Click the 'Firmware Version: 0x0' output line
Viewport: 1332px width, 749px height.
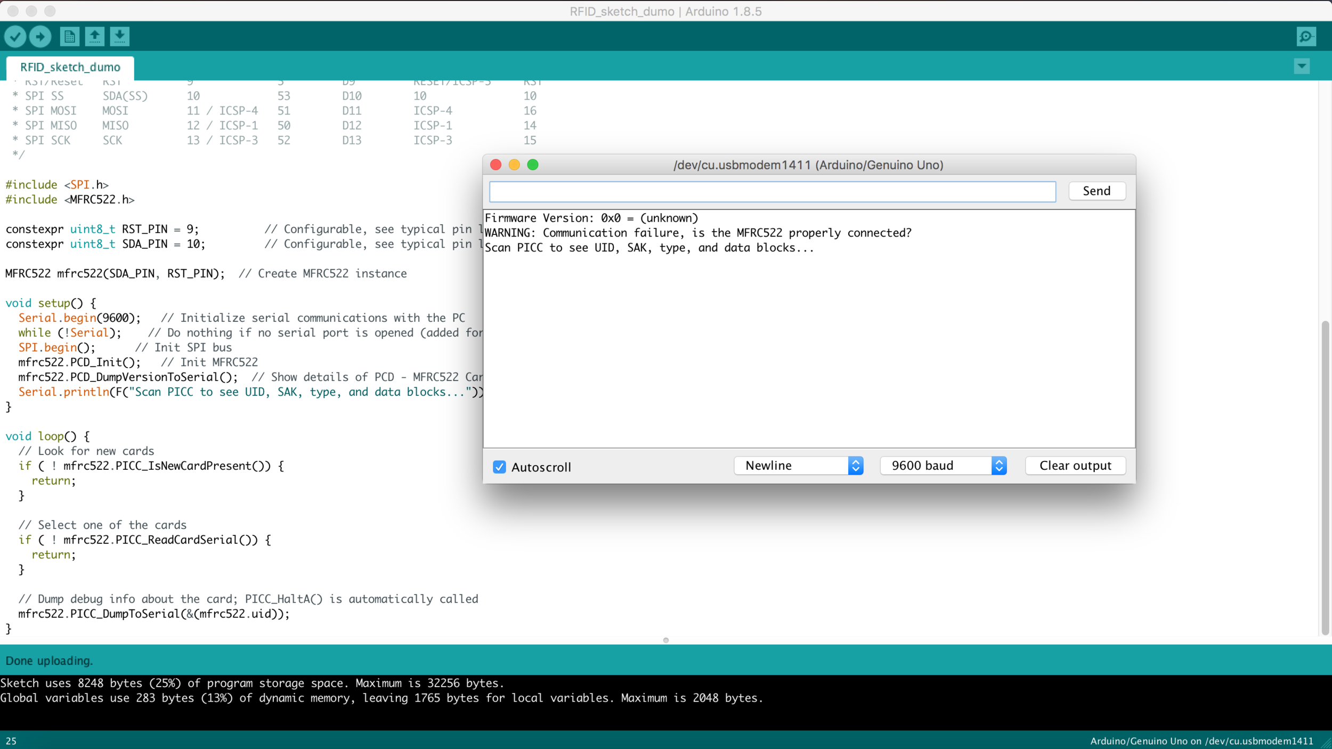pyautogui.click(x=591, y=218)
